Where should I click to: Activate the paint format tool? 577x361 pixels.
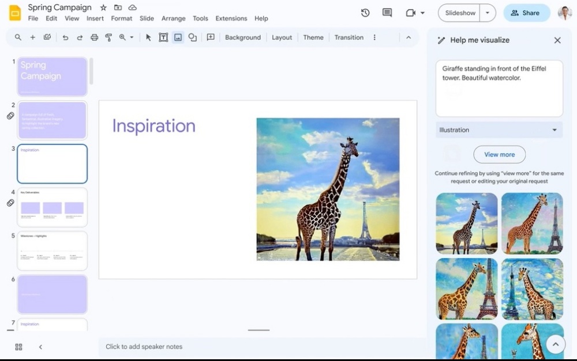pos(108,37)
